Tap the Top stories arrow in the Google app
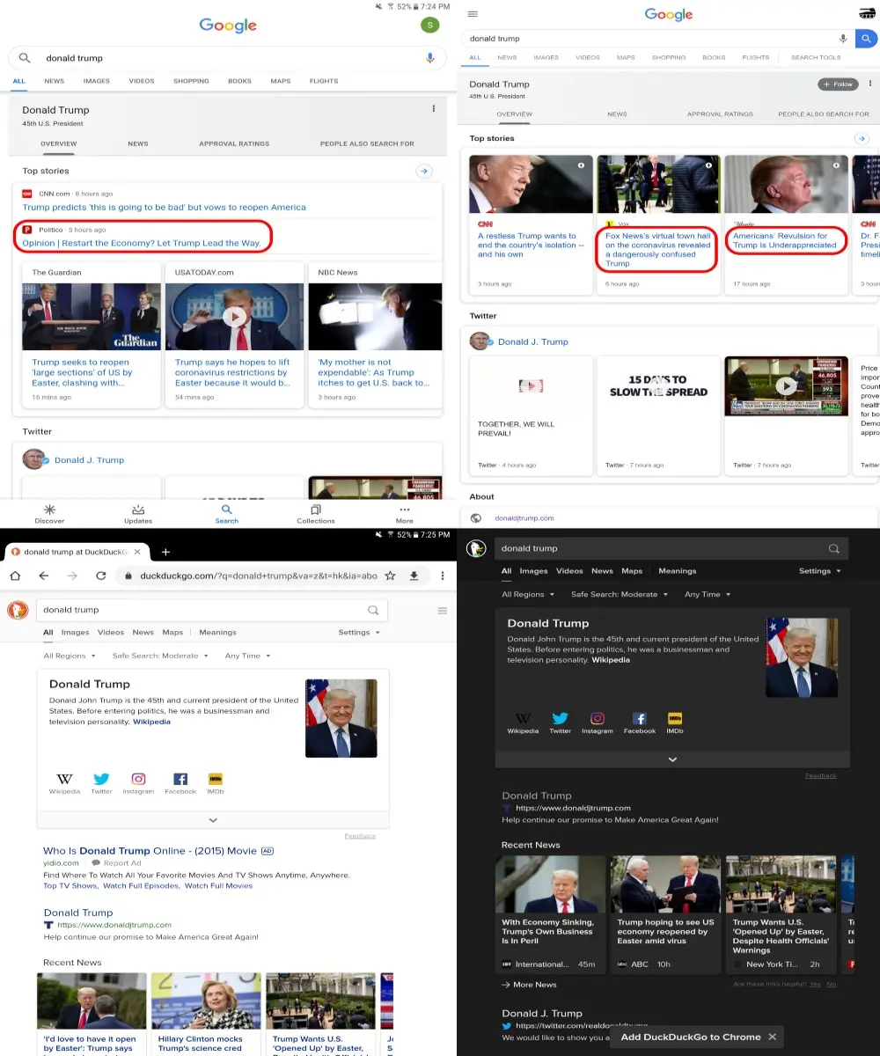The width and height of the screenshot is (880, 1056). click(x=424, y=171)
